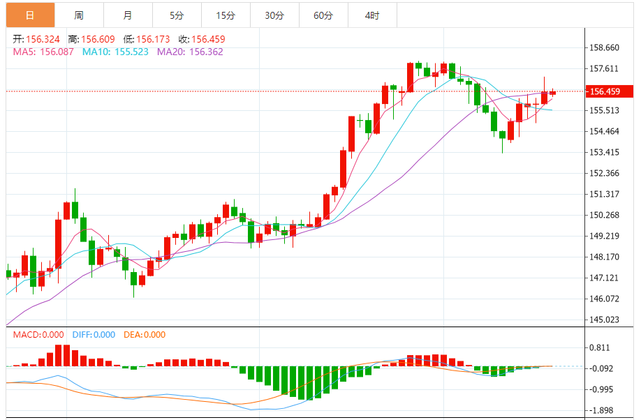
Task: Click the DEA:0.000 label
Action: 145,335
